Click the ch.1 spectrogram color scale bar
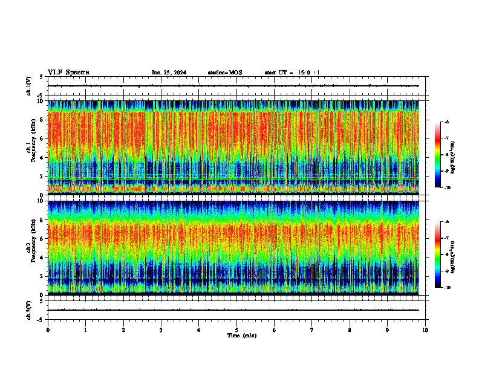Screen dimensions: 479x370 click(x=437, y=155)
